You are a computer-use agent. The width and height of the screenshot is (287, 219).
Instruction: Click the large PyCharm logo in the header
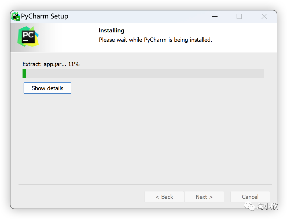tap(28, 37)
